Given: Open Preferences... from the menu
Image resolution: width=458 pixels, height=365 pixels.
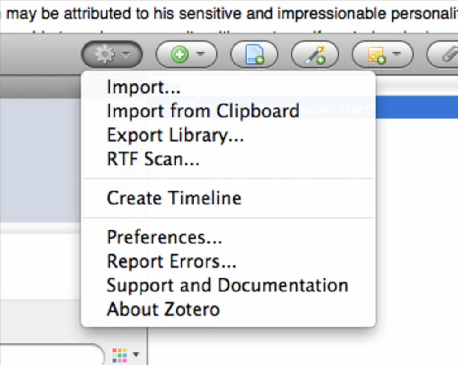Looking at the screenshot, I should coord(164,237).
